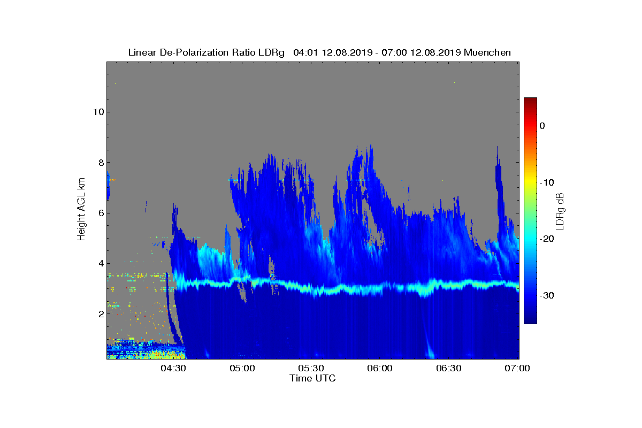The height and width of the screenshot is (428, 642).
Task: Click the plot title mentioning Muenchen
Action: [319, 52]
